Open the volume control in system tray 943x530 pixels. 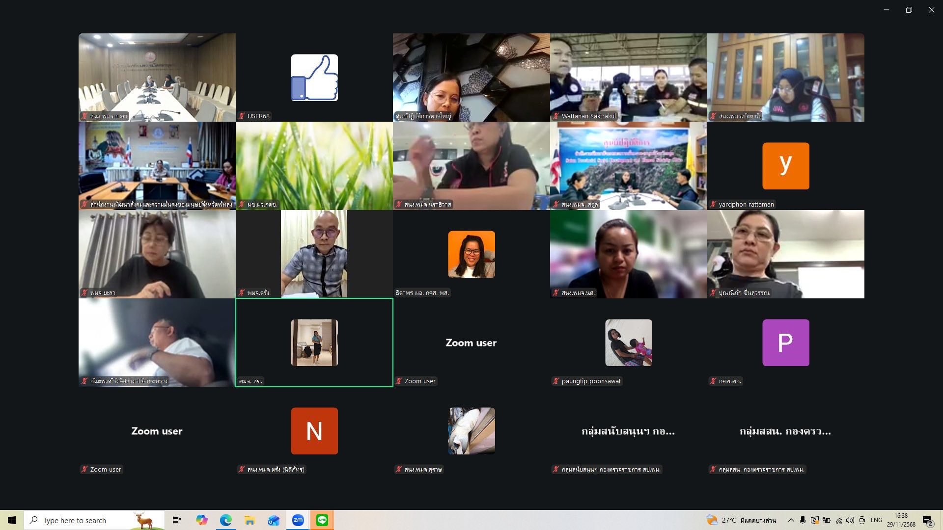coord(850,520)
